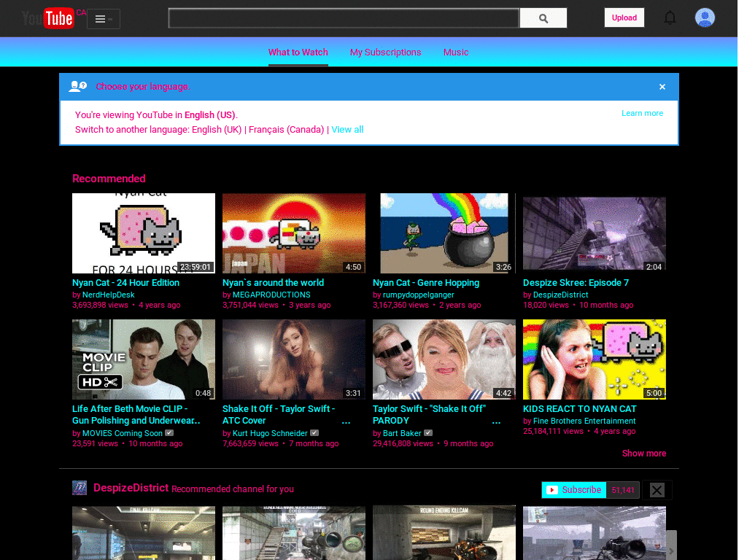Open DespizeDistrict Round Ending Killcam thumbnail
The width and height of the screenshot is (747, 560).
click(444, 533)
